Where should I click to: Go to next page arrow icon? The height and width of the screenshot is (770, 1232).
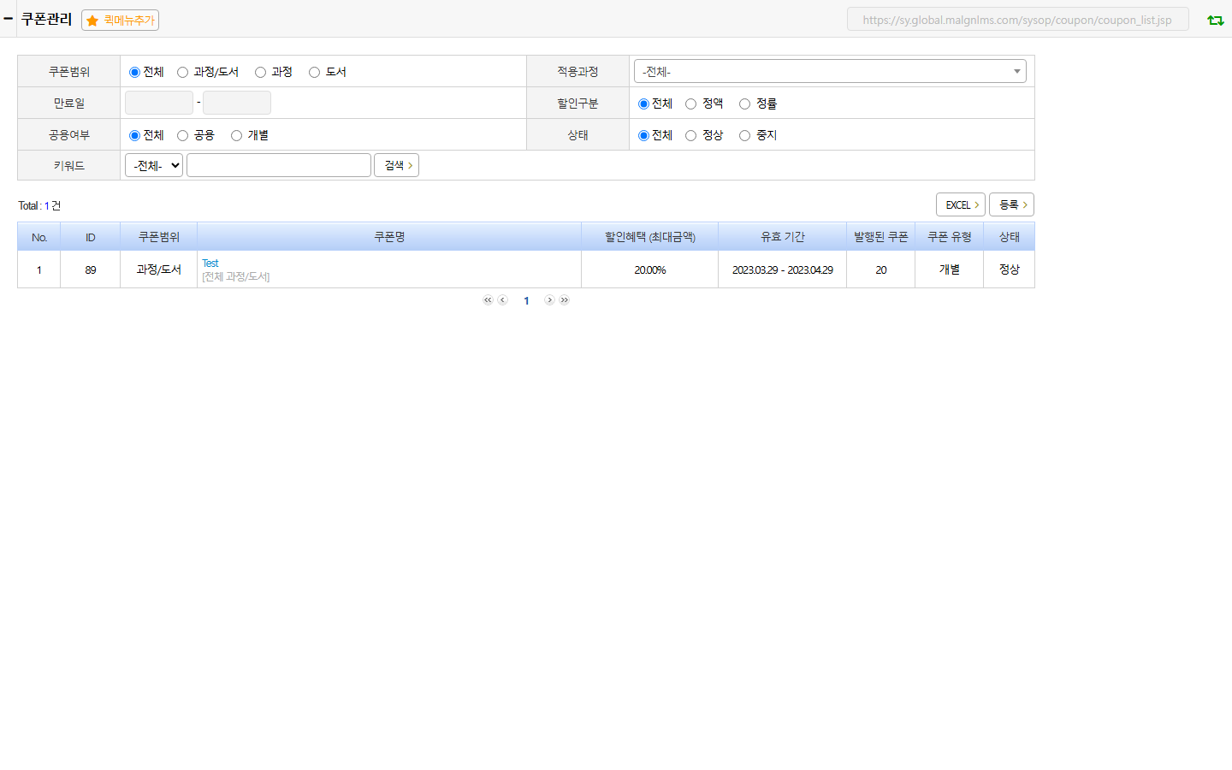pos(549,300)
